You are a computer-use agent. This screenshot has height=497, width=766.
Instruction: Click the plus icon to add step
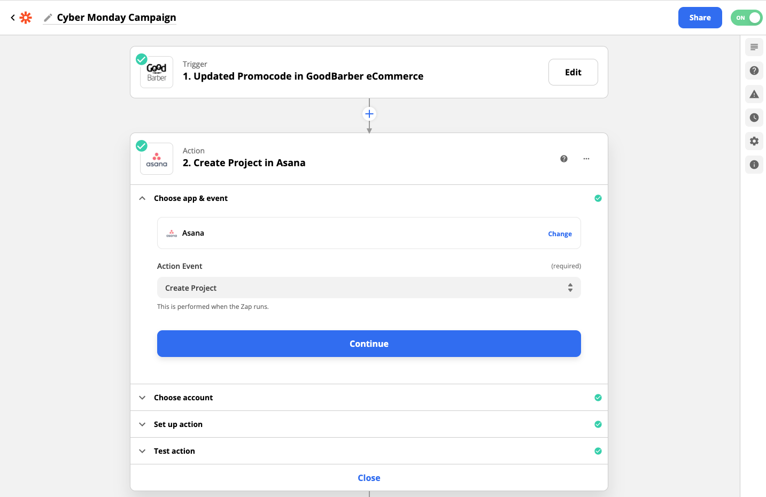pos(369,114)
